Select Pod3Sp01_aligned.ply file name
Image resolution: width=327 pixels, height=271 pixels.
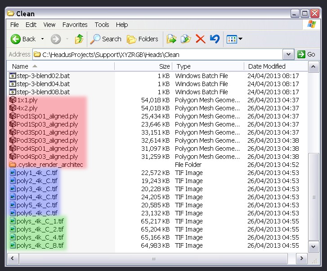[x=47, y=132]
